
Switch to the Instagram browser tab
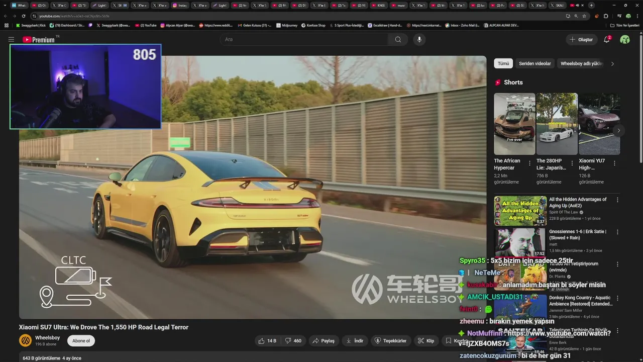point(180,5)
